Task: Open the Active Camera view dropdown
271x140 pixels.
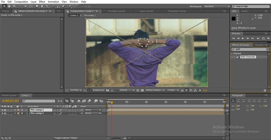Action: [155, 90]
